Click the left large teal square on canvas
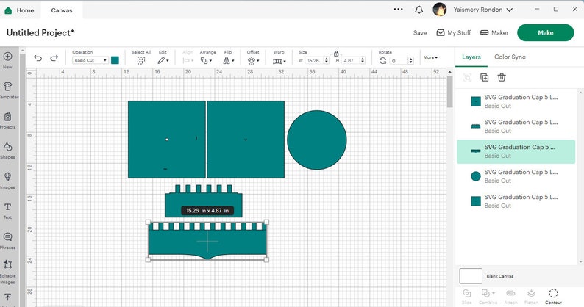The height and width of the screenshot is (307, 584). point(167,140)
